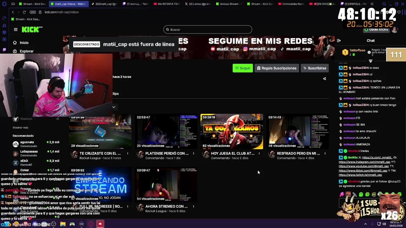This screenshot has height=228, width=406.
Task: Click the Opera icon in the taskbar
Action: pyautogui.click(x=91, y=224)
